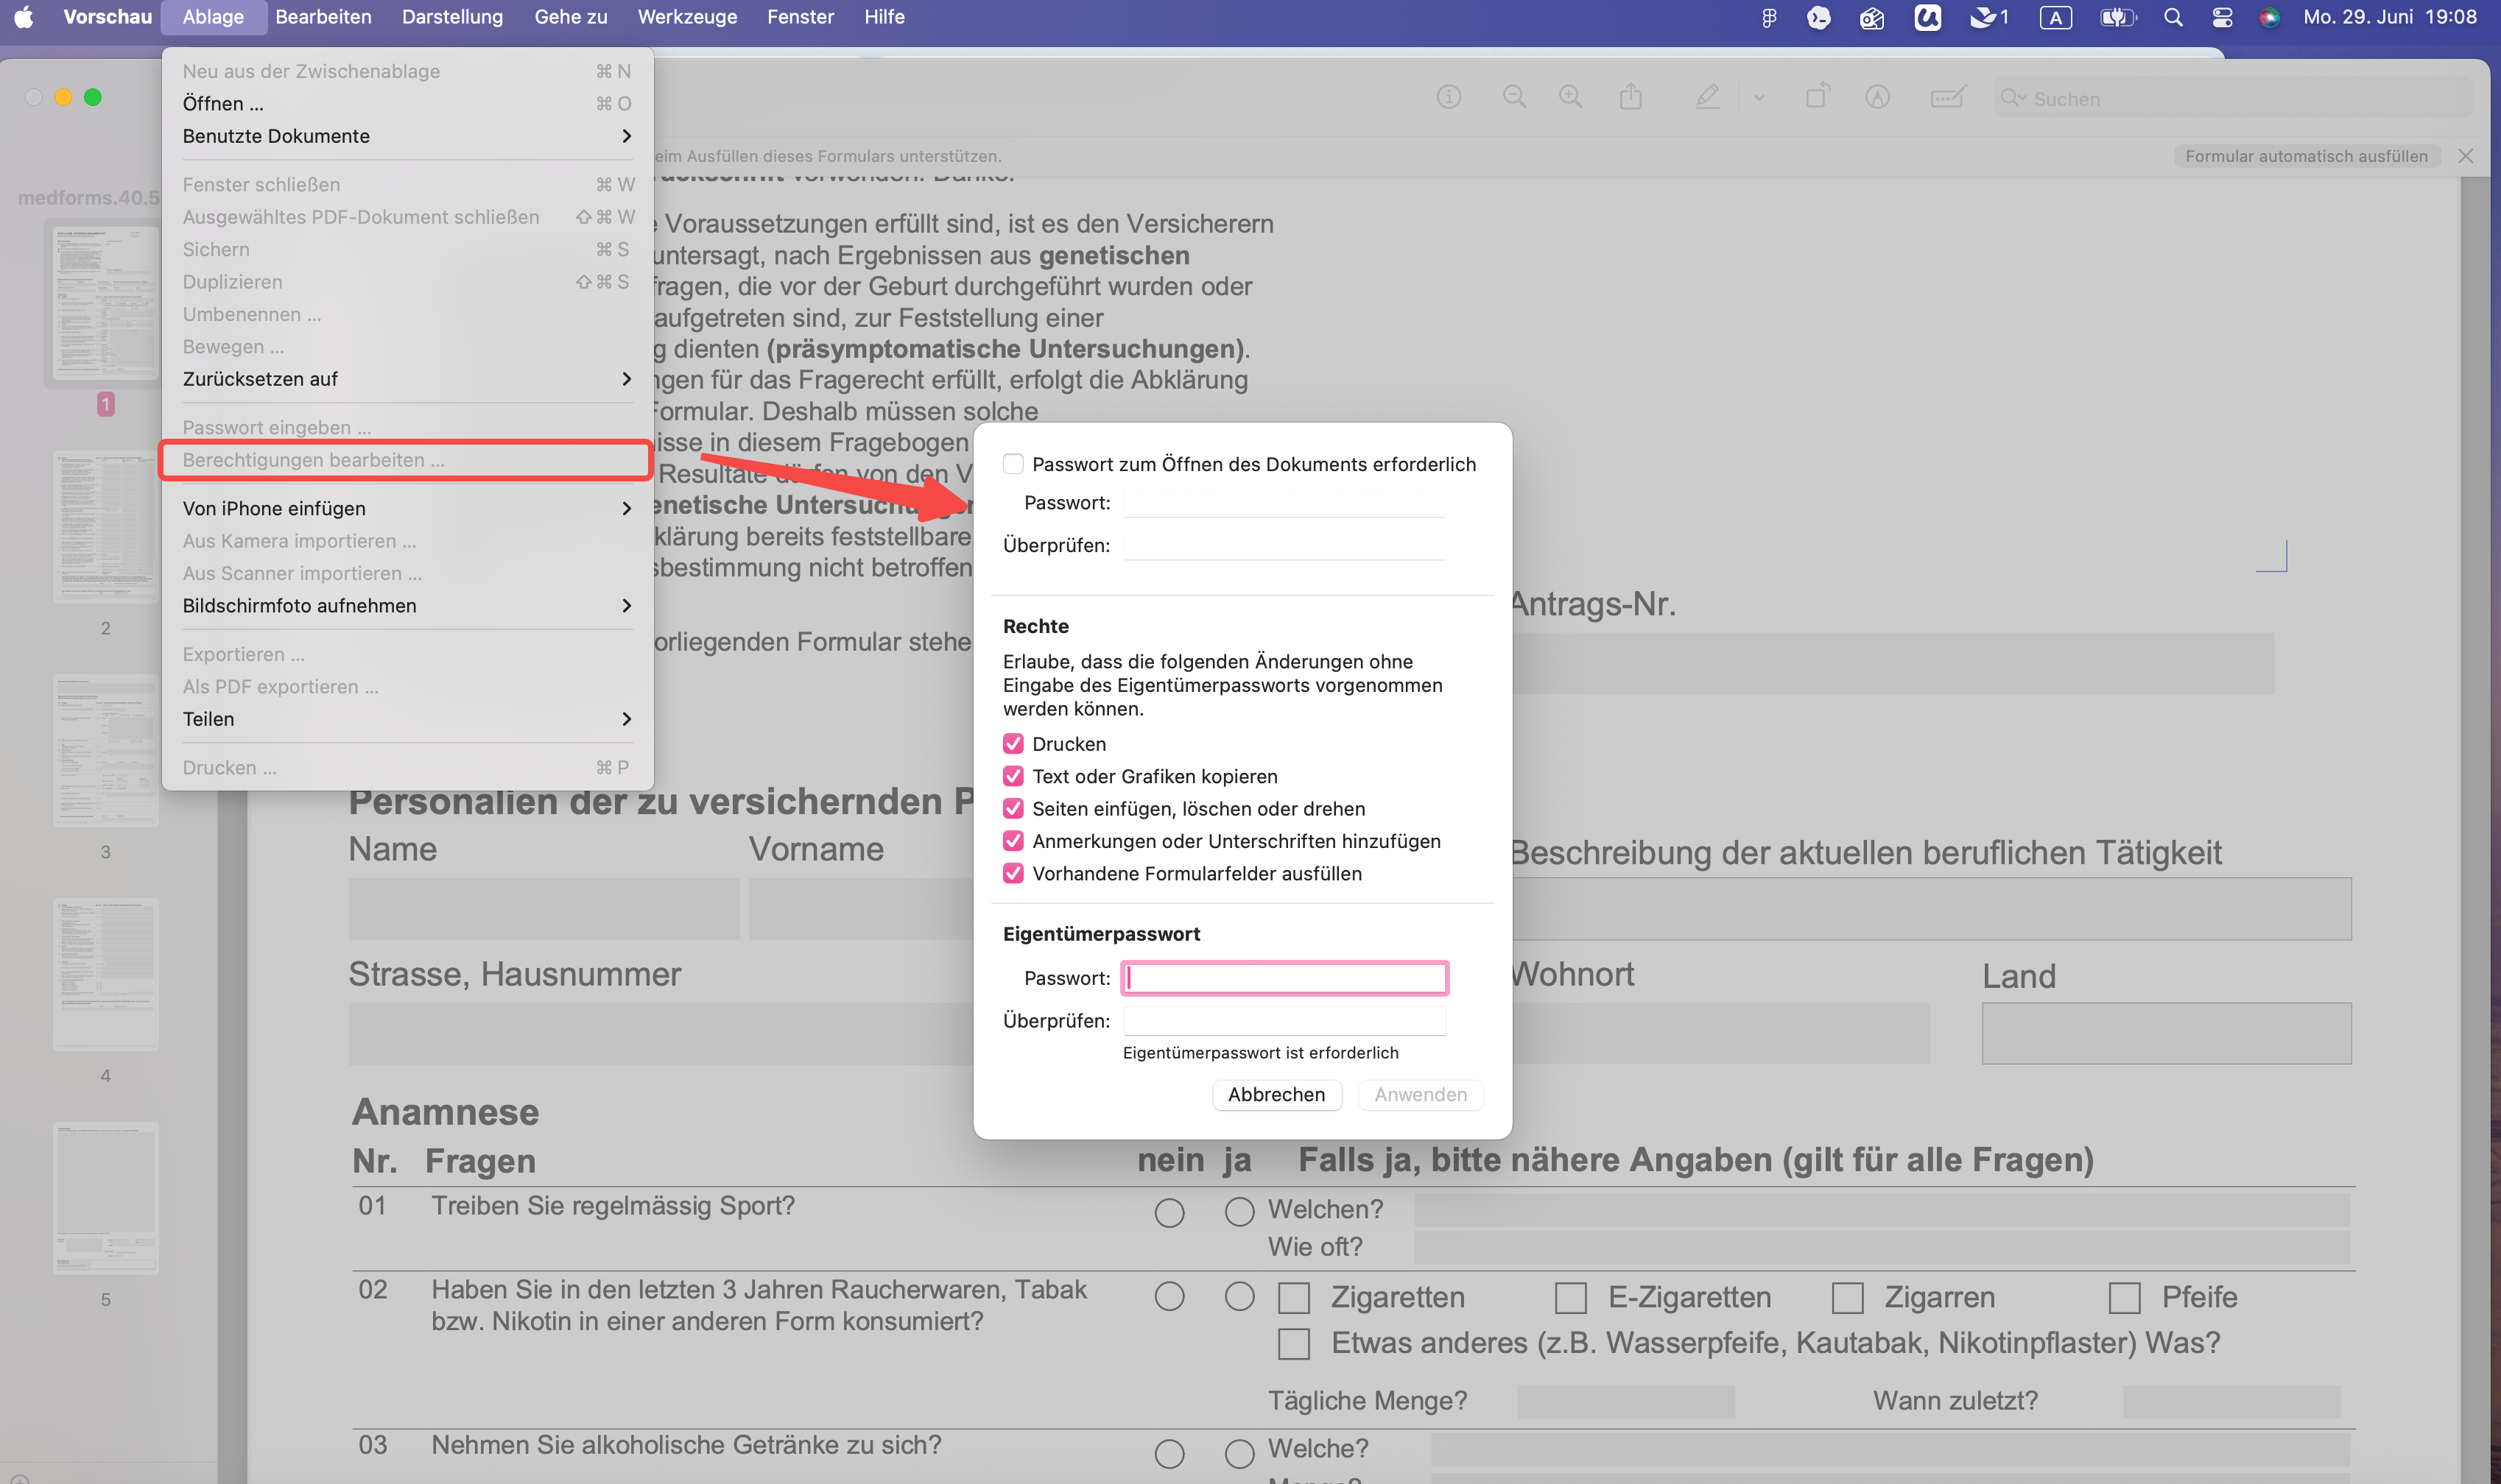The image size is (2501, 1484).
Task: Click the Abbrechen button
Action: [1276, 1094]
